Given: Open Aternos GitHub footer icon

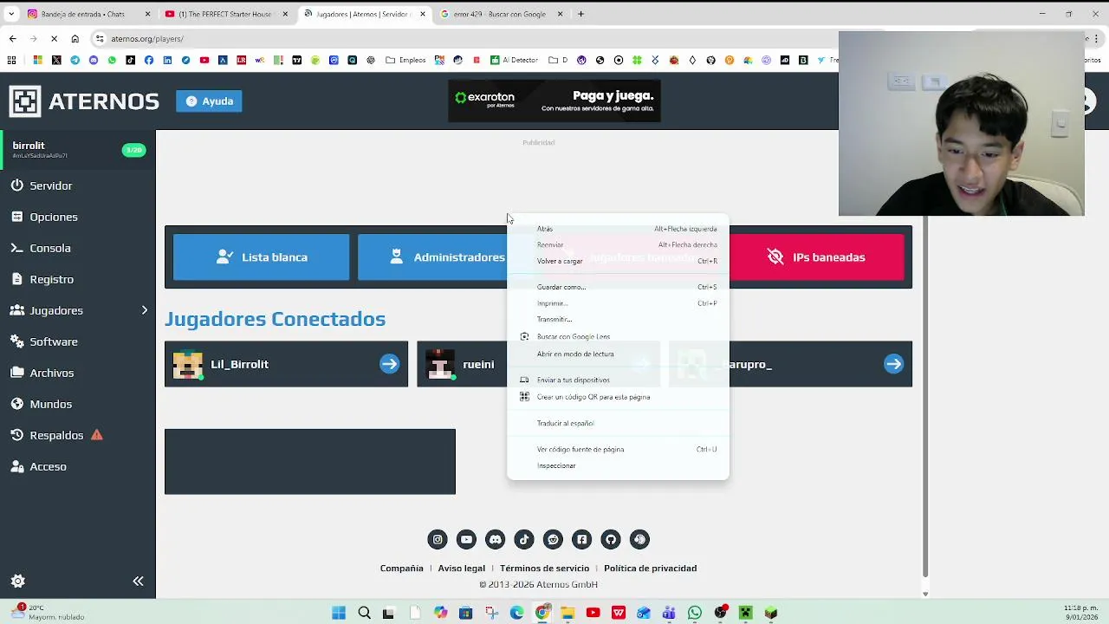Looking at the screenshot, I should (611, 540).
